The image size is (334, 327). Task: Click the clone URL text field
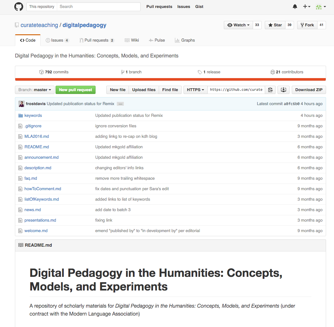point(236,90)
